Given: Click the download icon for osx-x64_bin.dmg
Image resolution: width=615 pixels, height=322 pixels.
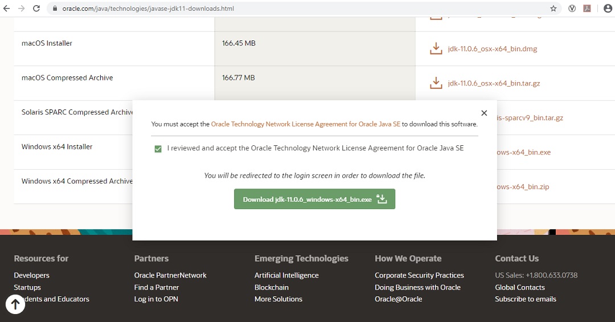Looking at the screenshot, I should pos(436,48).
